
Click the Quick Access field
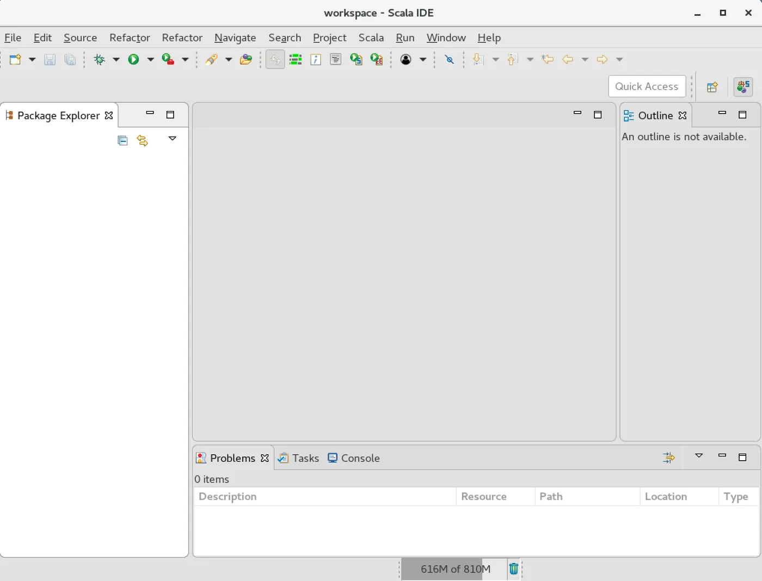[x=647, y=86]
